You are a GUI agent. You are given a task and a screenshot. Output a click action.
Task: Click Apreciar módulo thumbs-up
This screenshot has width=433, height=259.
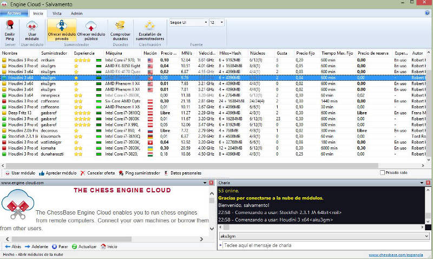pyautogui.click(x=58, y=173)
